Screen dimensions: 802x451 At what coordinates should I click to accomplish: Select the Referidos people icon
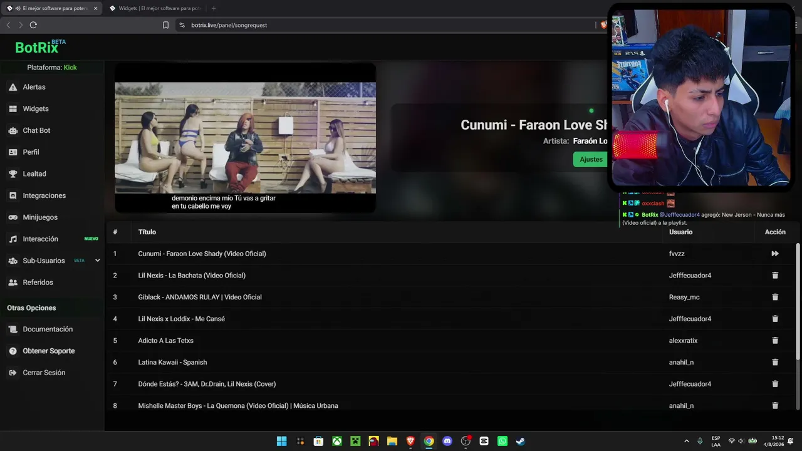[x=13, y=283]
